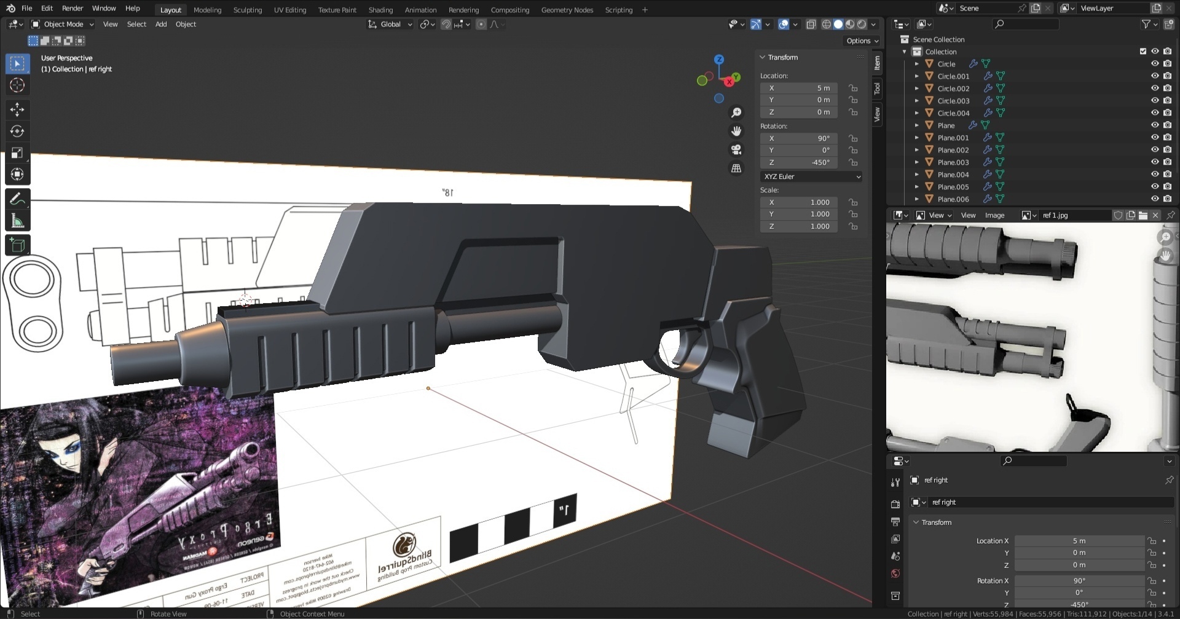Viewport: 1180px width, 619px height.
Task: Select the Scale tool in toolbar
Action: click(17, 152)
